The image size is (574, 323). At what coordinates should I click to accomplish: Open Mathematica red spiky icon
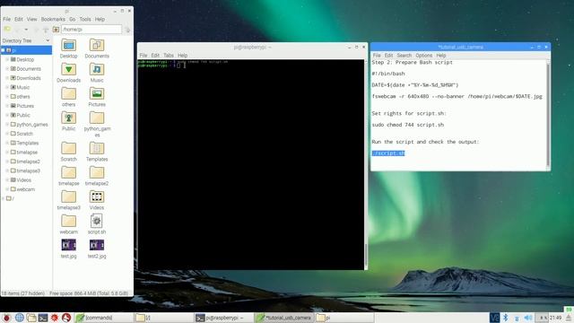pyautogui.click(x=55, y=318)
